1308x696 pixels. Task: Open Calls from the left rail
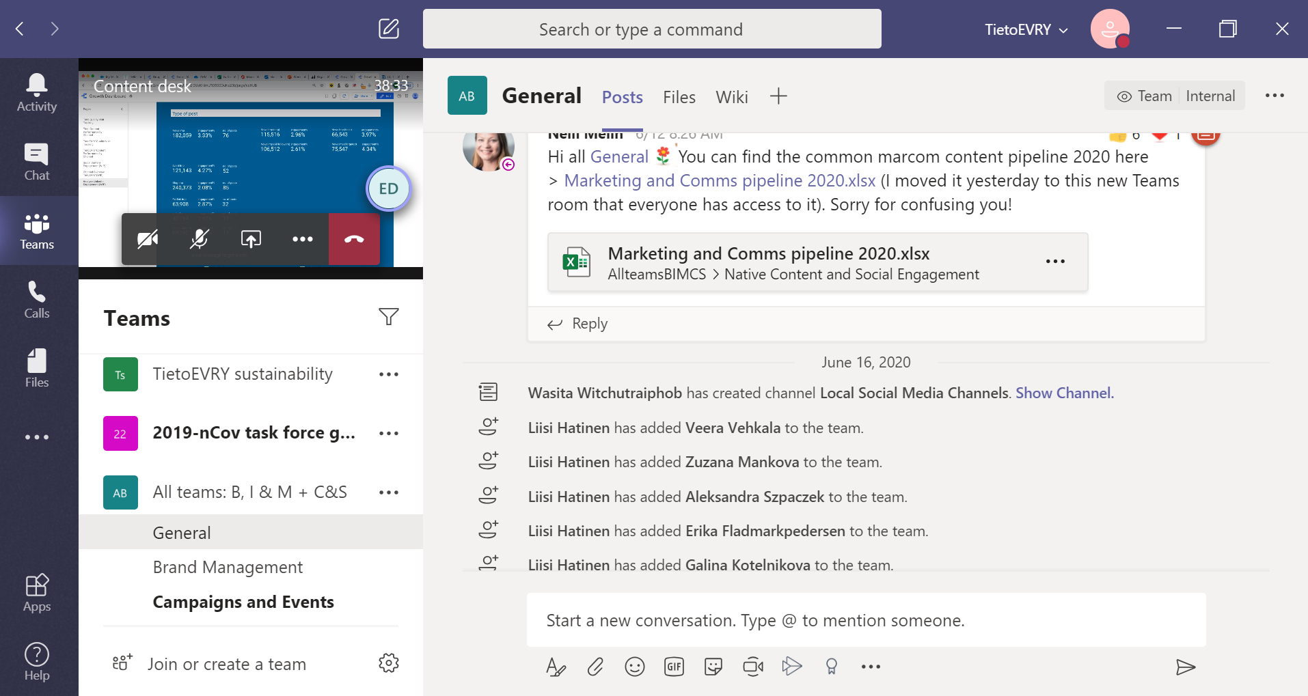37,300
